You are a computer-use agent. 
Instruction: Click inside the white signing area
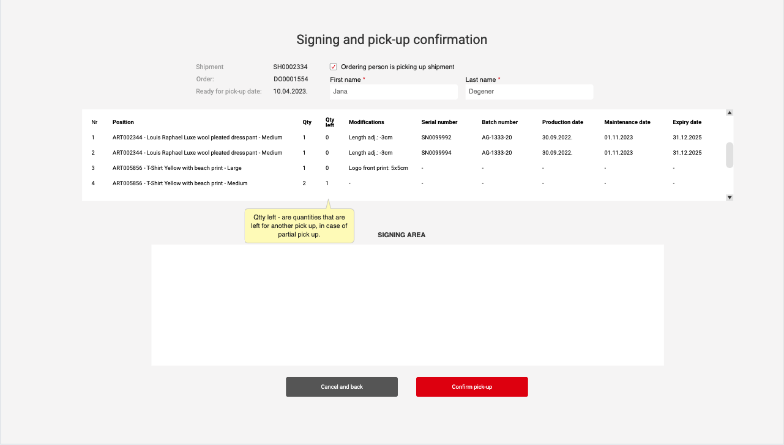pyautogui.click(x=408, y=305)
